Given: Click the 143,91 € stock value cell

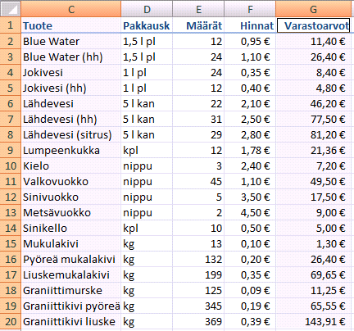Looking at the screenshot, I should pyautogui.click(x=313, y=321).
